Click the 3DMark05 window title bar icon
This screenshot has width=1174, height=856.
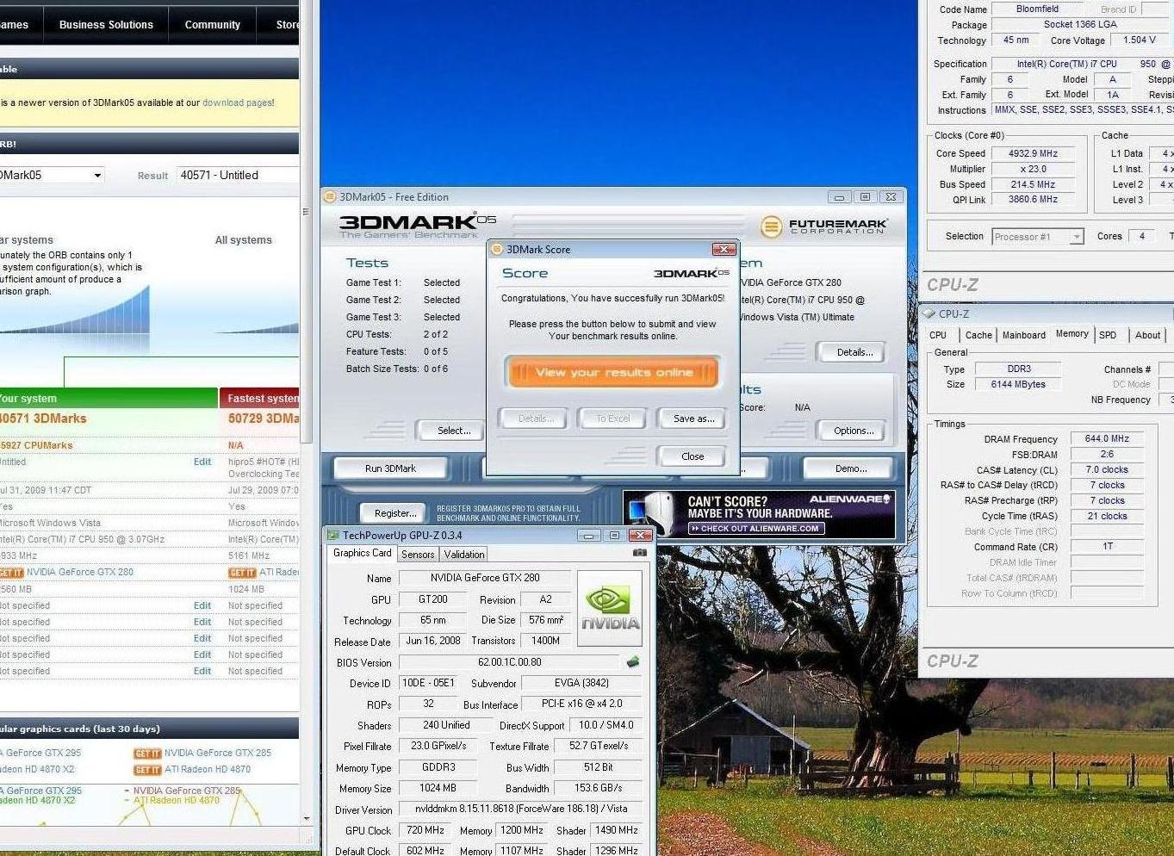(x=329, y=196)
